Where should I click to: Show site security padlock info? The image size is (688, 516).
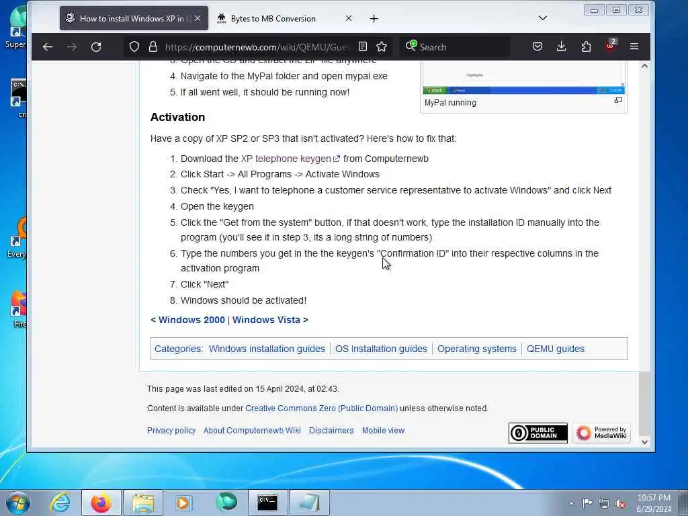(153, 46)
